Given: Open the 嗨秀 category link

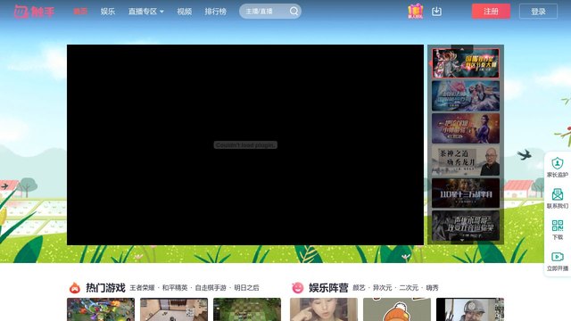Looking at the screenshot, I should tap(432, 287).
